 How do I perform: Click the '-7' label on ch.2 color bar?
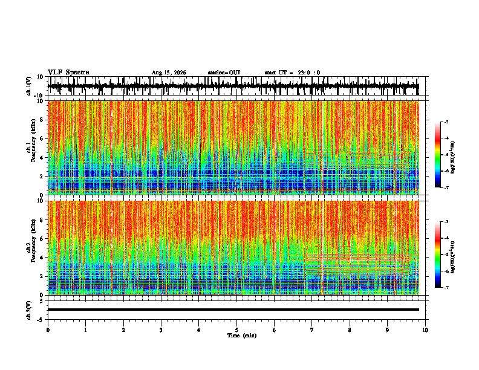click(x=446, y=287)
